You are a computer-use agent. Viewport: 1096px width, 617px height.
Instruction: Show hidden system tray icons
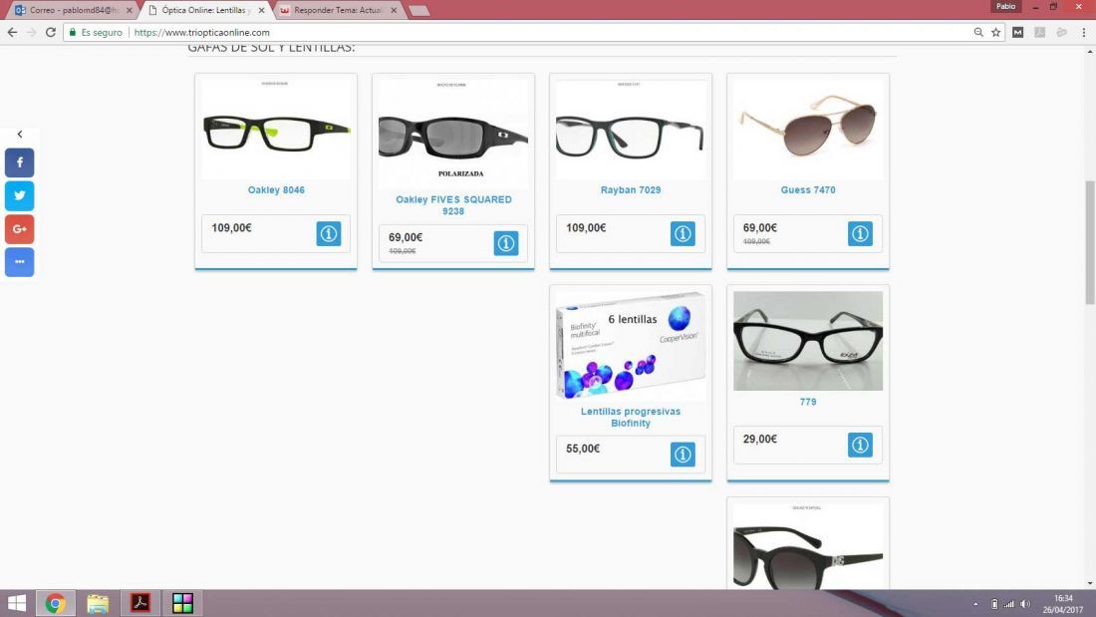[x=975, y=604]
